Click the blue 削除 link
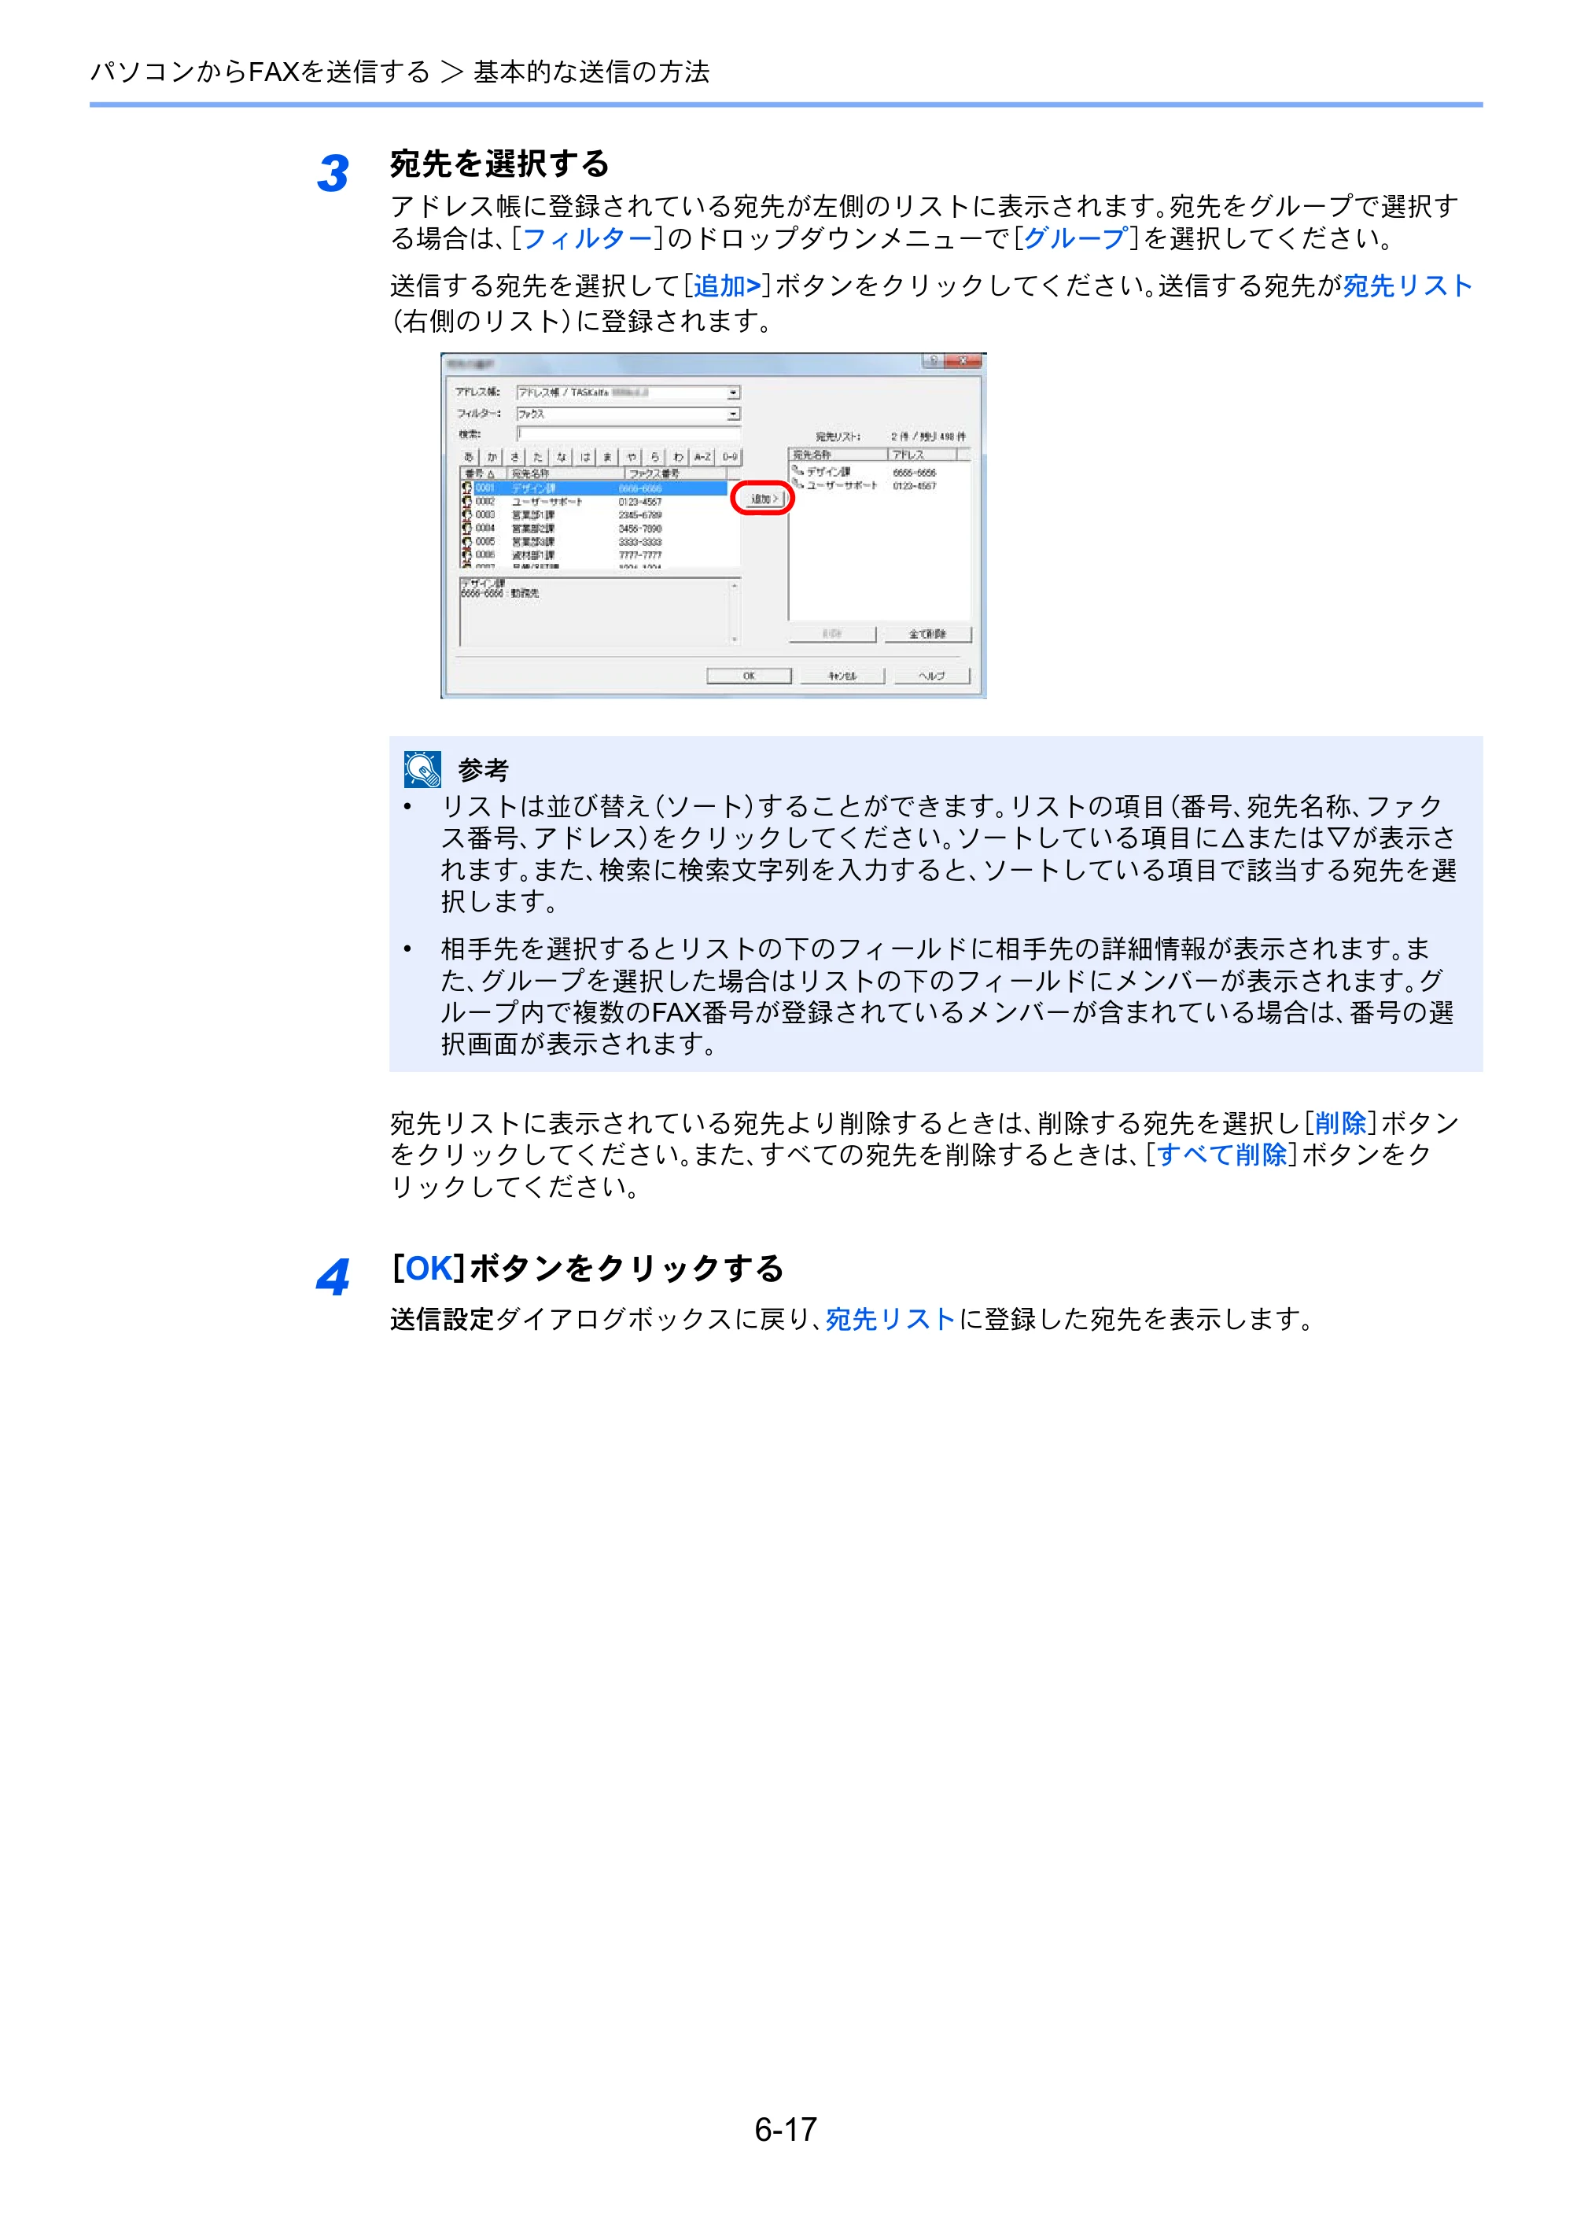This screenshot has width=1573, height=2225. point(1340,1123)
